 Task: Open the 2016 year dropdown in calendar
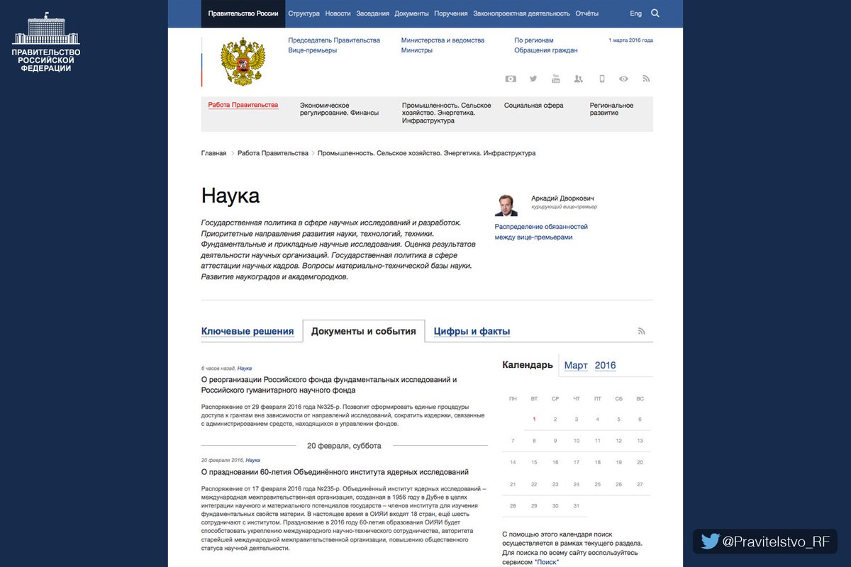[606, 366]
